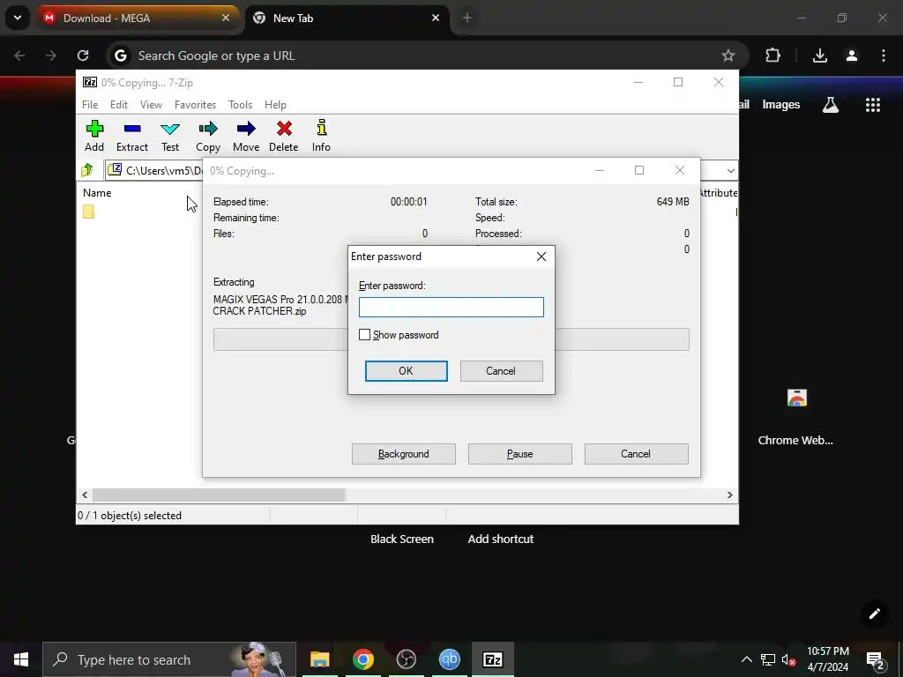Image resolution: width=903 pixels, height=677 pixels.
Task: Click the scrollbar right arrow in 7-Zip
Action: click(729, 495)
